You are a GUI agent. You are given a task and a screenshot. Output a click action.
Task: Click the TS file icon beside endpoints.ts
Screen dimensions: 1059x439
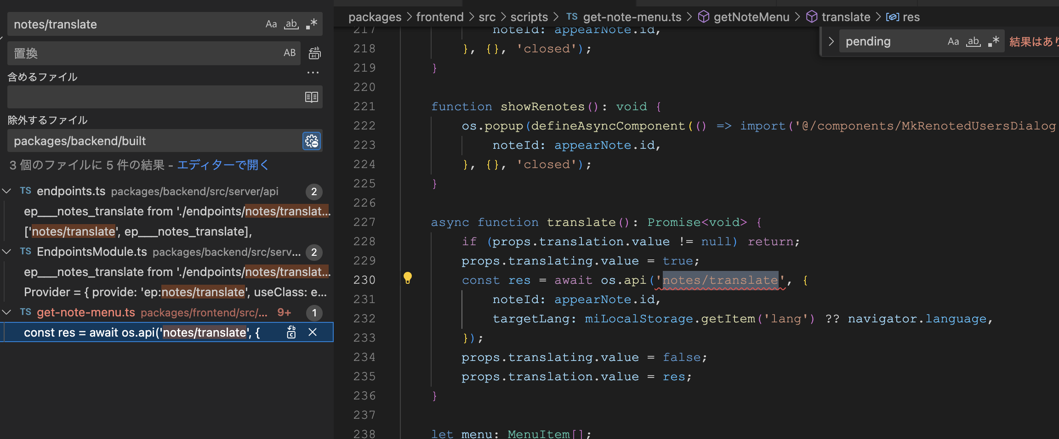25,191
